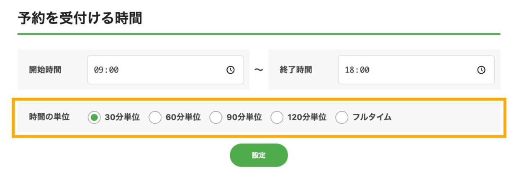Select the 90分単位 radio button
This screenshot has height=179, width=529.
pos(216,118)
